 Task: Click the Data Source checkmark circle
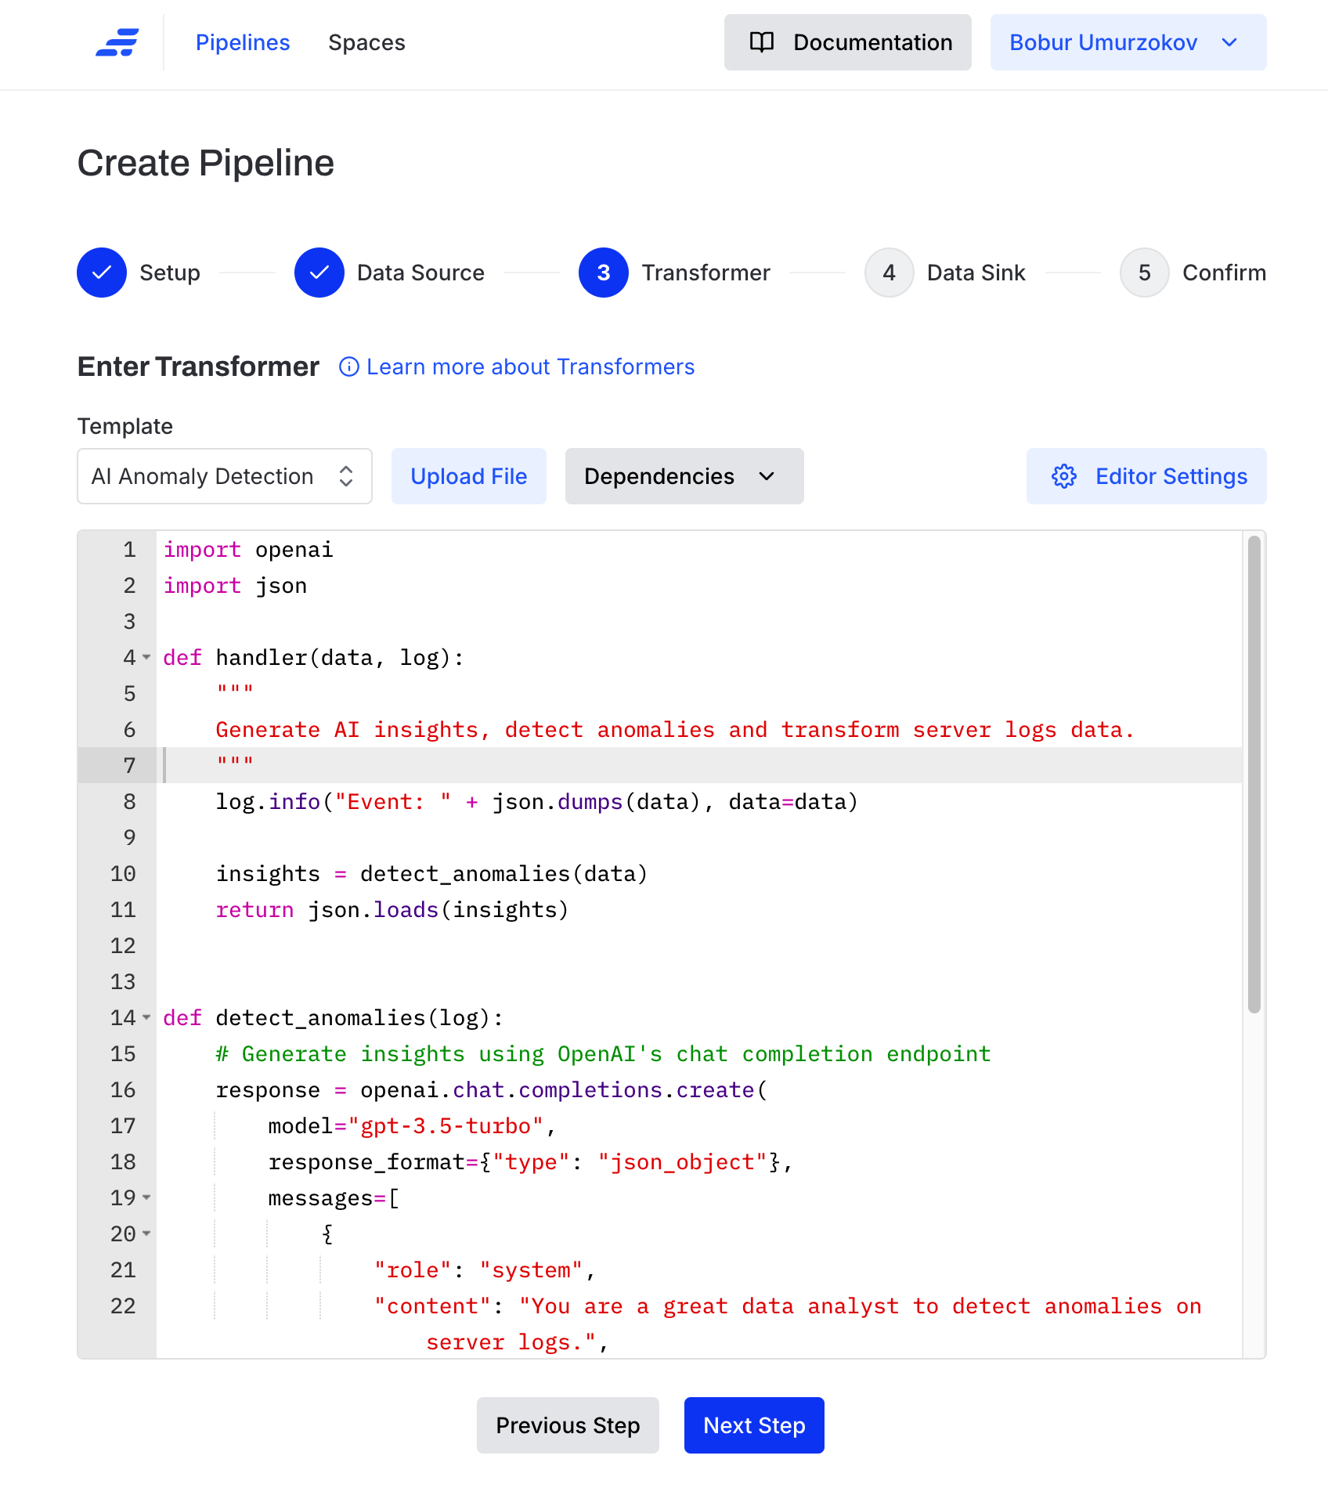tap(319, 273)
